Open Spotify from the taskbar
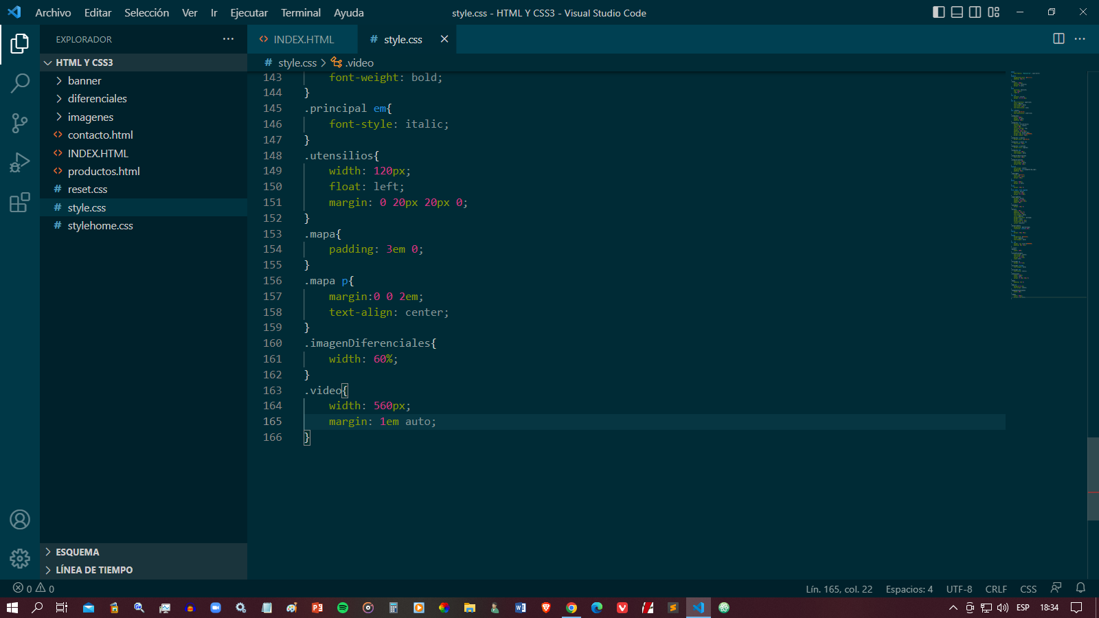The width and height of the screenshot is (1099, 618). pos(343,608)
